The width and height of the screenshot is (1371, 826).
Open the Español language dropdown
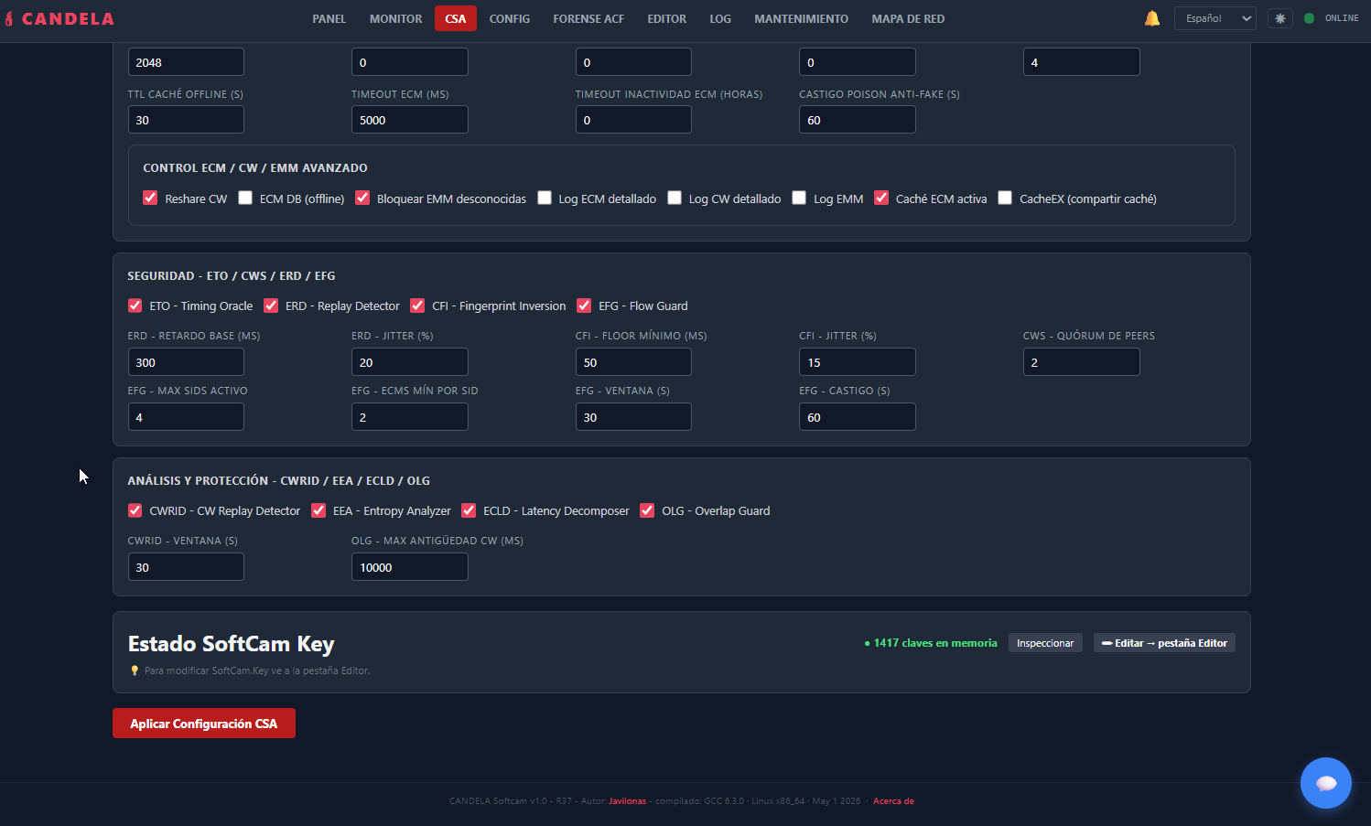1214,18
